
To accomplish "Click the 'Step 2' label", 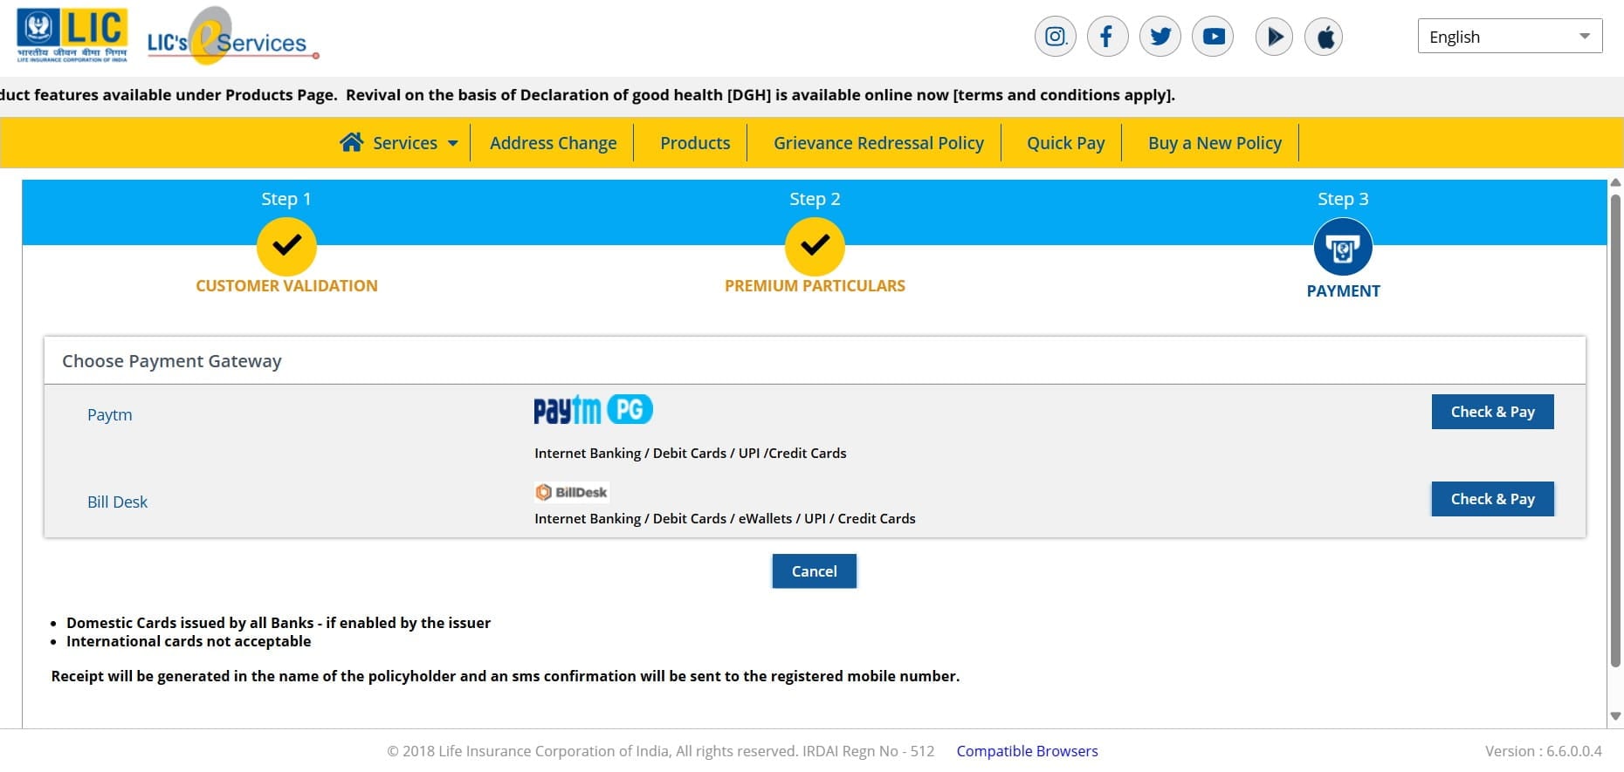I will point(815,199).
